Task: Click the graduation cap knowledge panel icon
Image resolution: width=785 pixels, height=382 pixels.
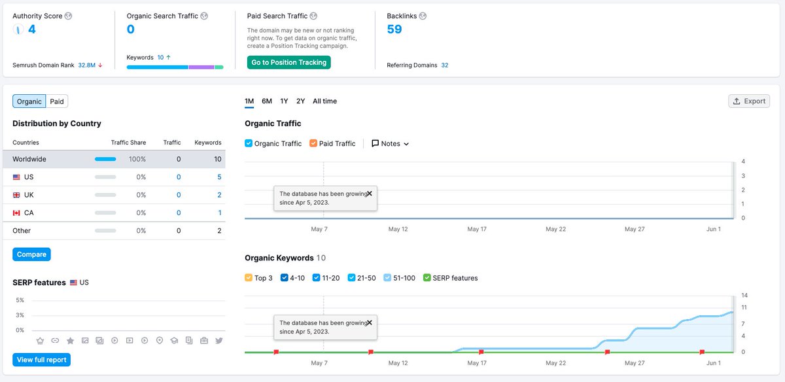Action: 174,341
